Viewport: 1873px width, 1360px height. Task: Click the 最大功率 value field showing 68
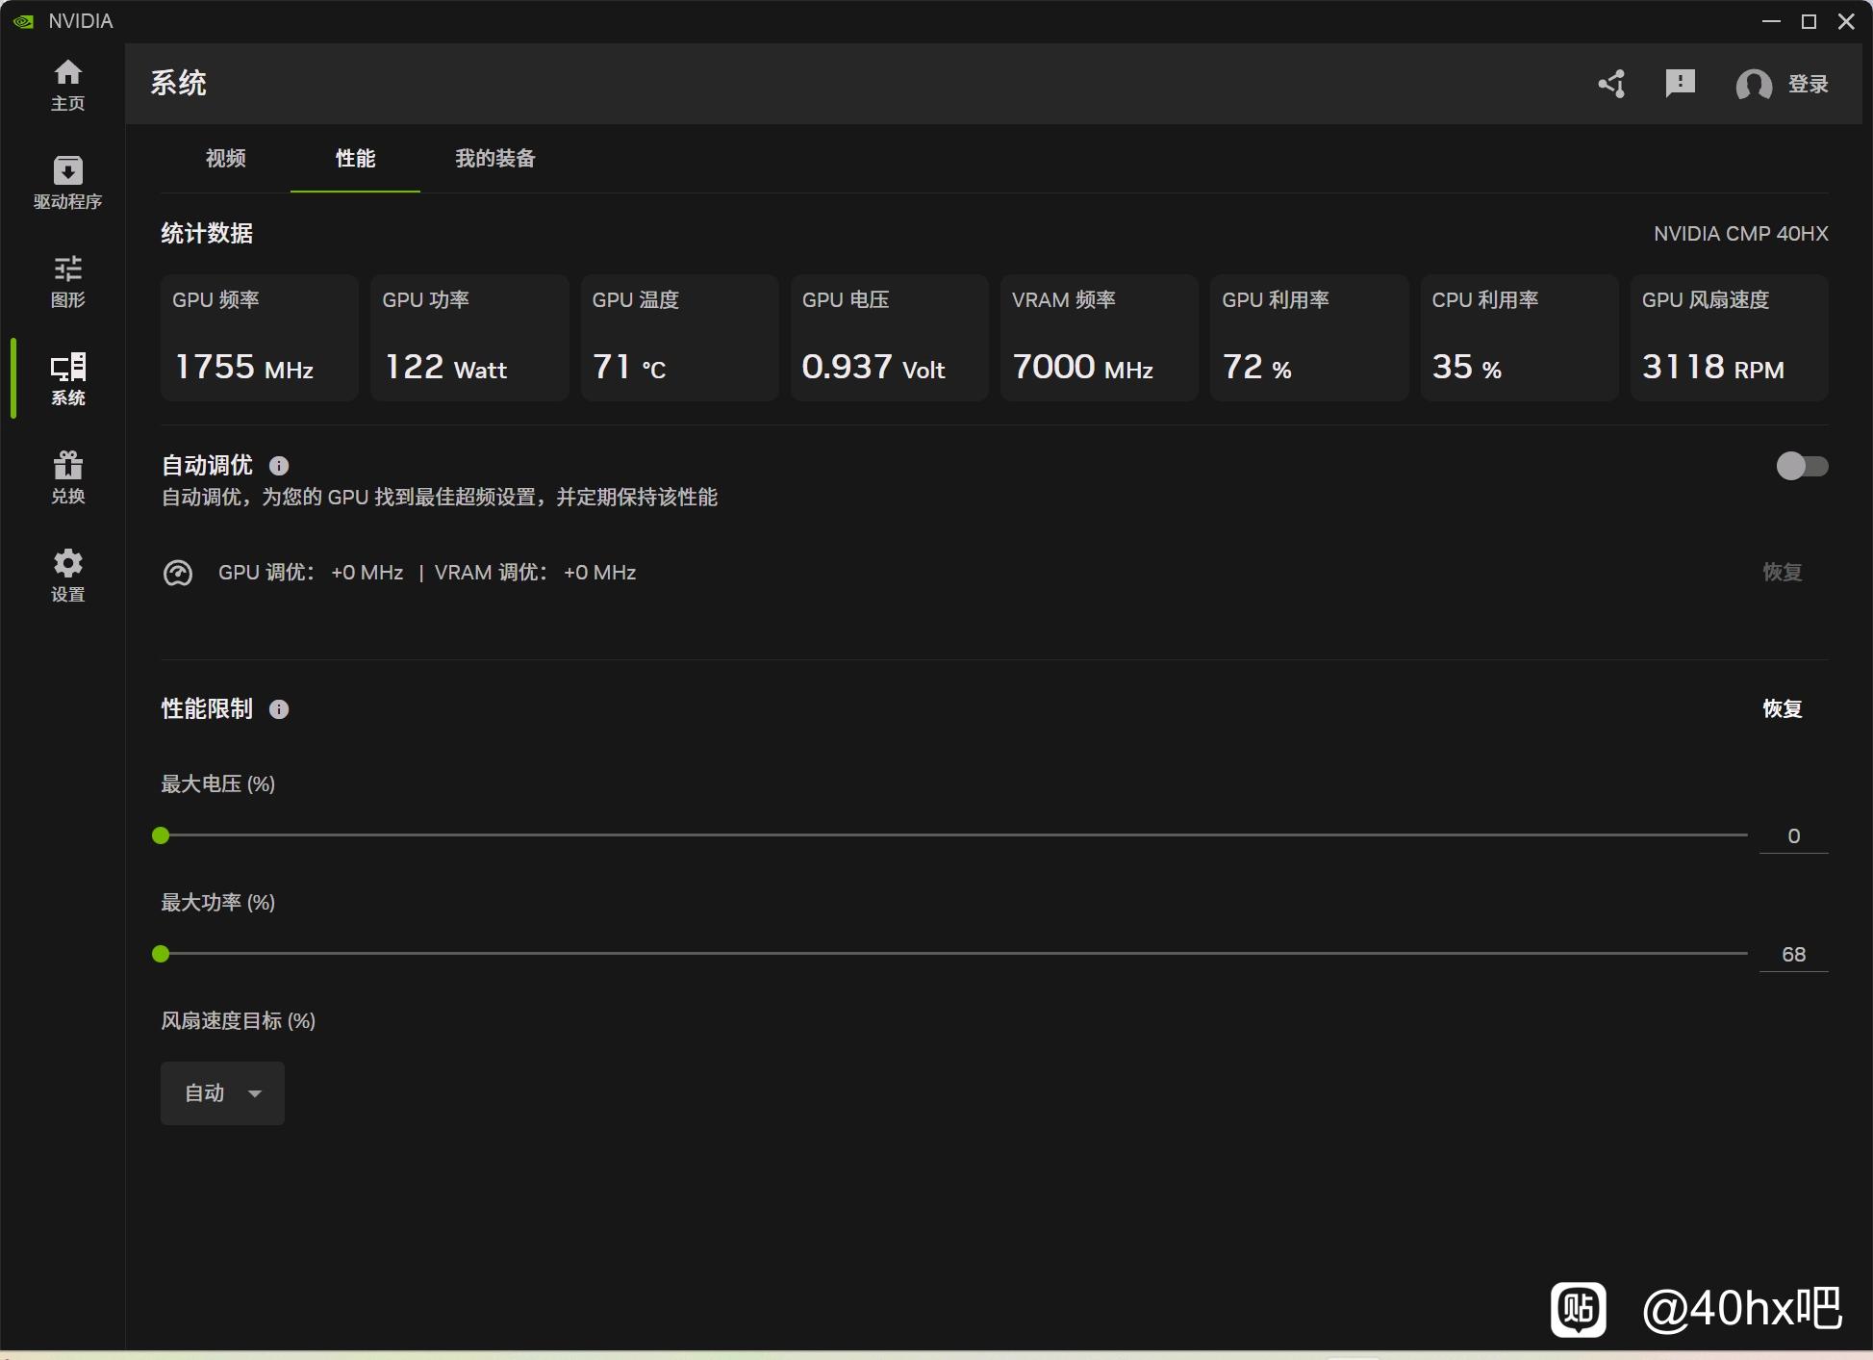(1793, 955)
